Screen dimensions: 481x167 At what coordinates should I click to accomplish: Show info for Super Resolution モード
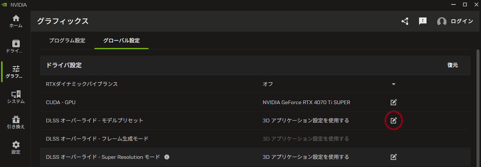(x=167, y=157)
